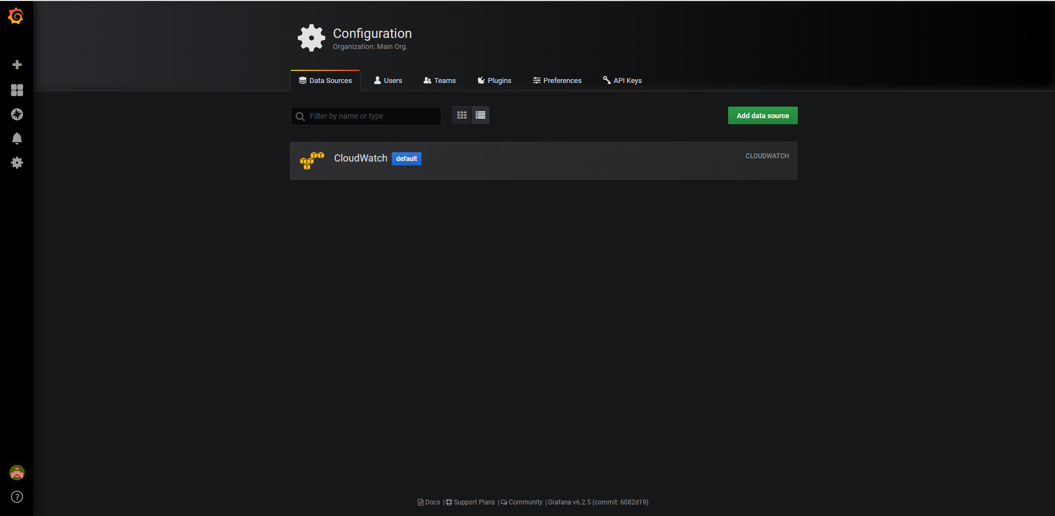Viewport: 1055px width, 516px height.
Task: Open the Dashboards grid icon in sidebar
Action: point(17,90)
